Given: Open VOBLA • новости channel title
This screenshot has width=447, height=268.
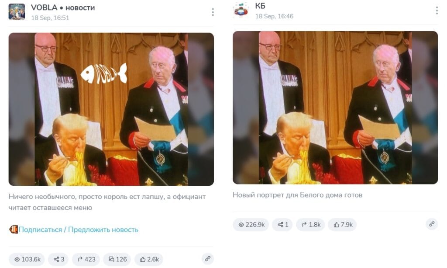Looking at the screenshot, I should coord(63,8).
